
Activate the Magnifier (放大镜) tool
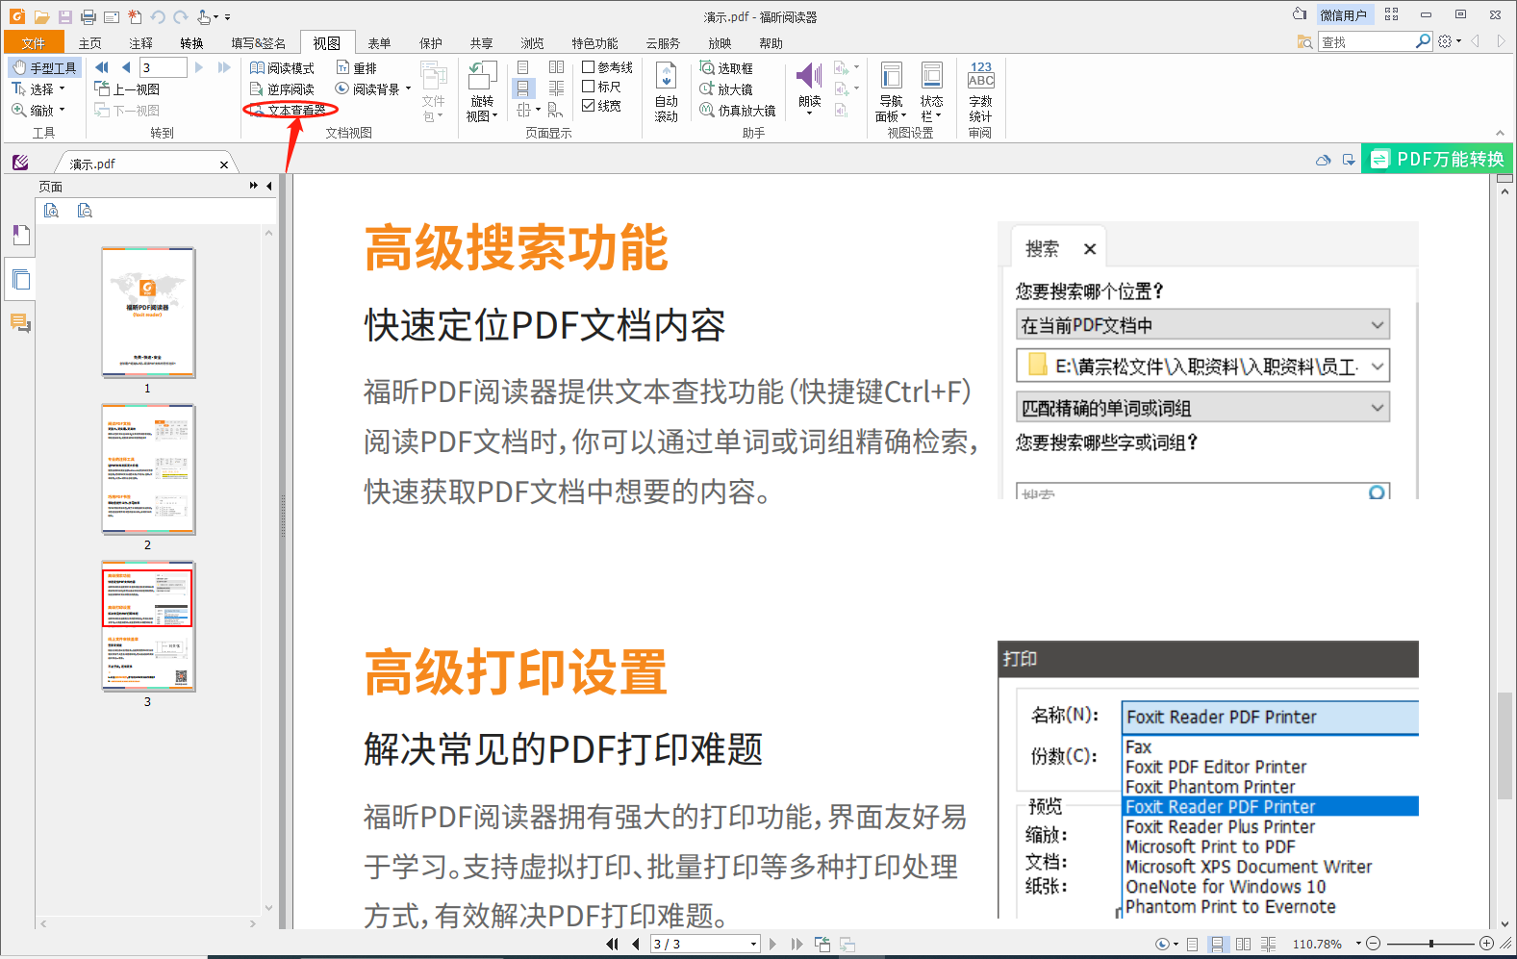click(726, 89)
